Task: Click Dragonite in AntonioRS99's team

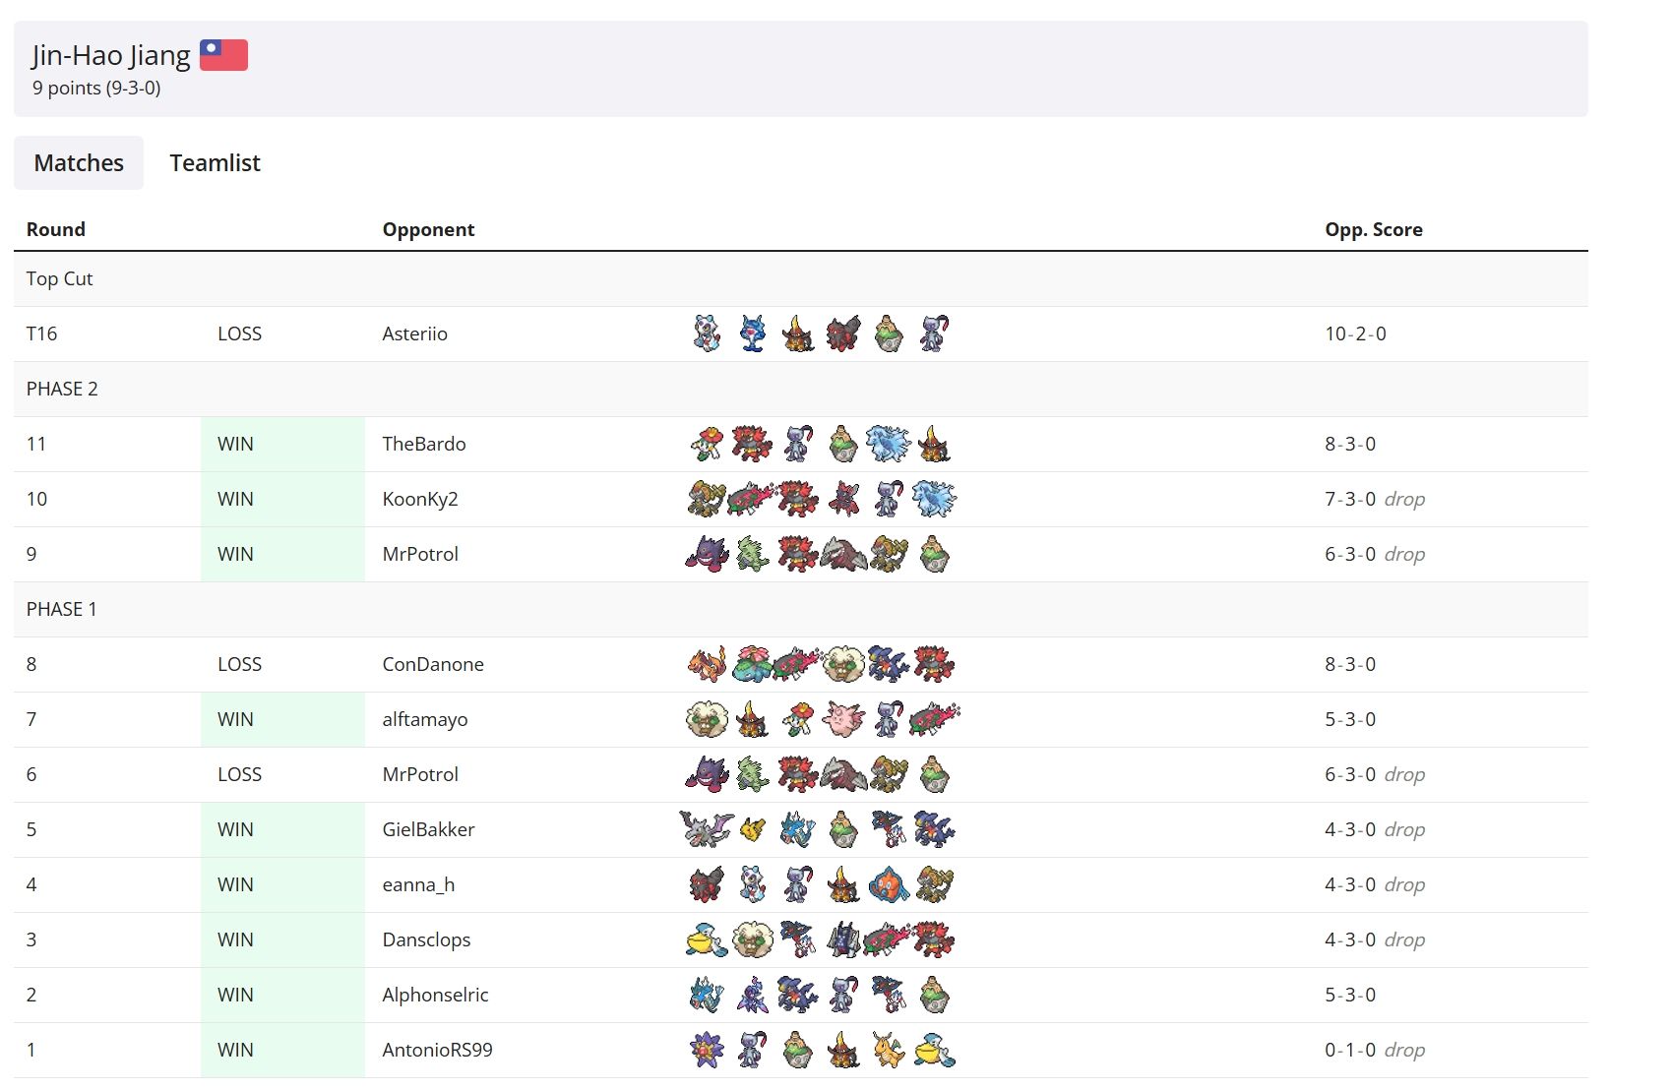Action: coord(888,1050)
